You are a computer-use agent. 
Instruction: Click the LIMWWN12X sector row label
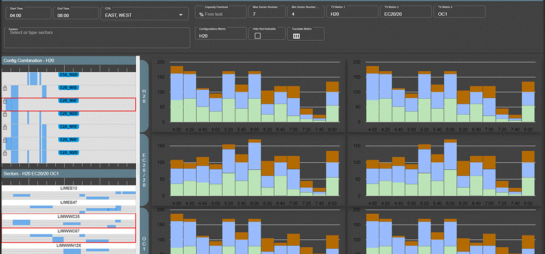[69, 245]
